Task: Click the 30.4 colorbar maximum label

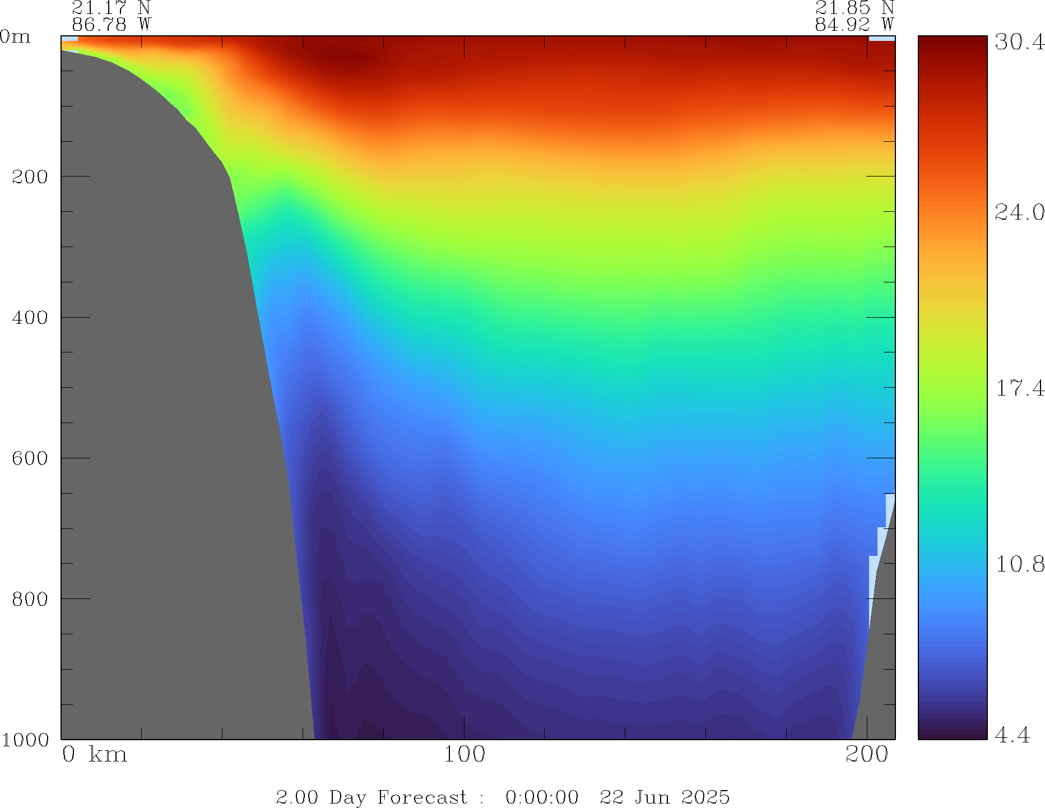Action: click(1019, 42)
